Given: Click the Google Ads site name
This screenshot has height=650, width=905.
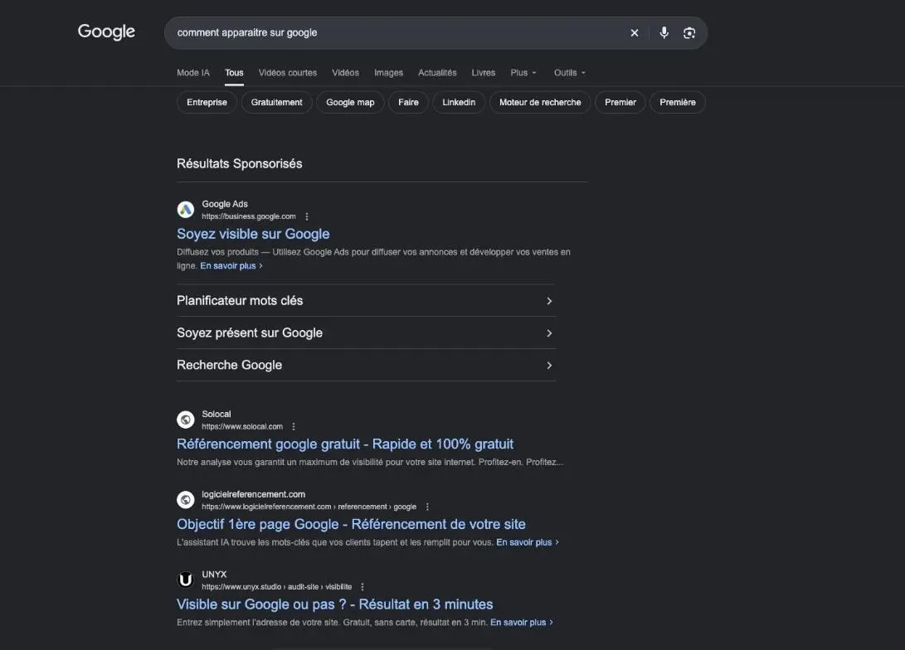Looking at the screenshot, I should point(225,204).
